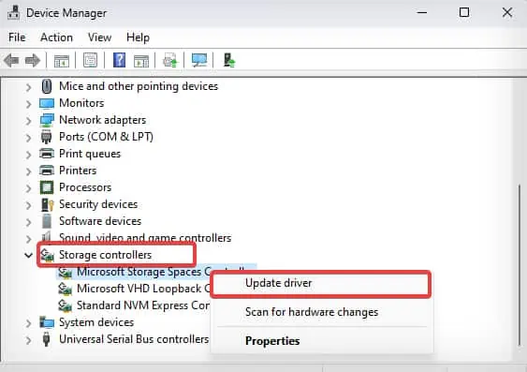Open the Action menu
The image size is (527, 372).
(56, 37)
